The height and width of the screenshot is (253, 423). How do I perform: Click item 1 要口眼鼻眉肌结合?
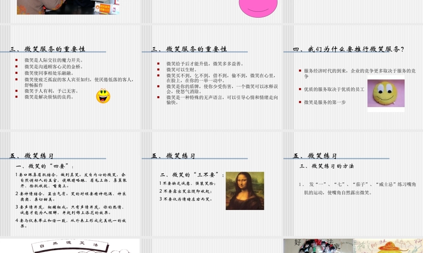pyautogui.click(x=71, y=180)
